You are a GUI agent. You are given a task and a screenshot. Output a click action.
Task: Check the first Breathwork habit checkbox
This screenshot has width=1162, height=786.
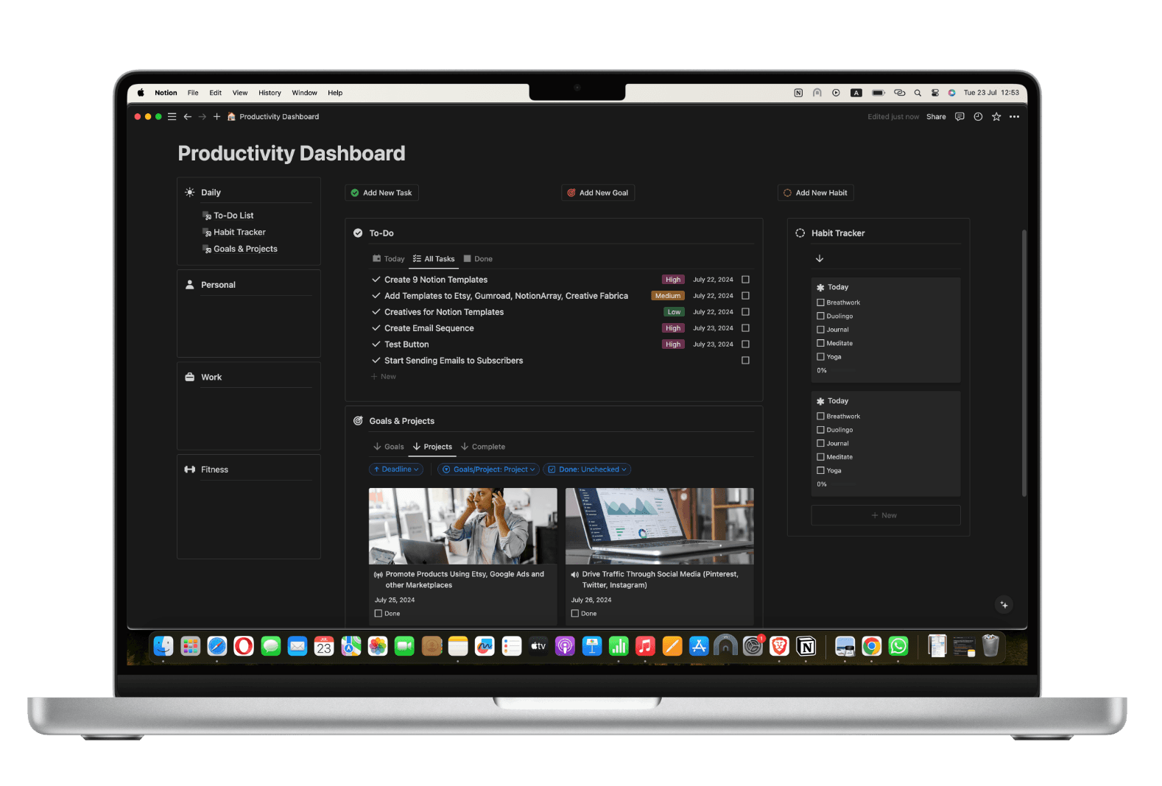pos(820,302)
